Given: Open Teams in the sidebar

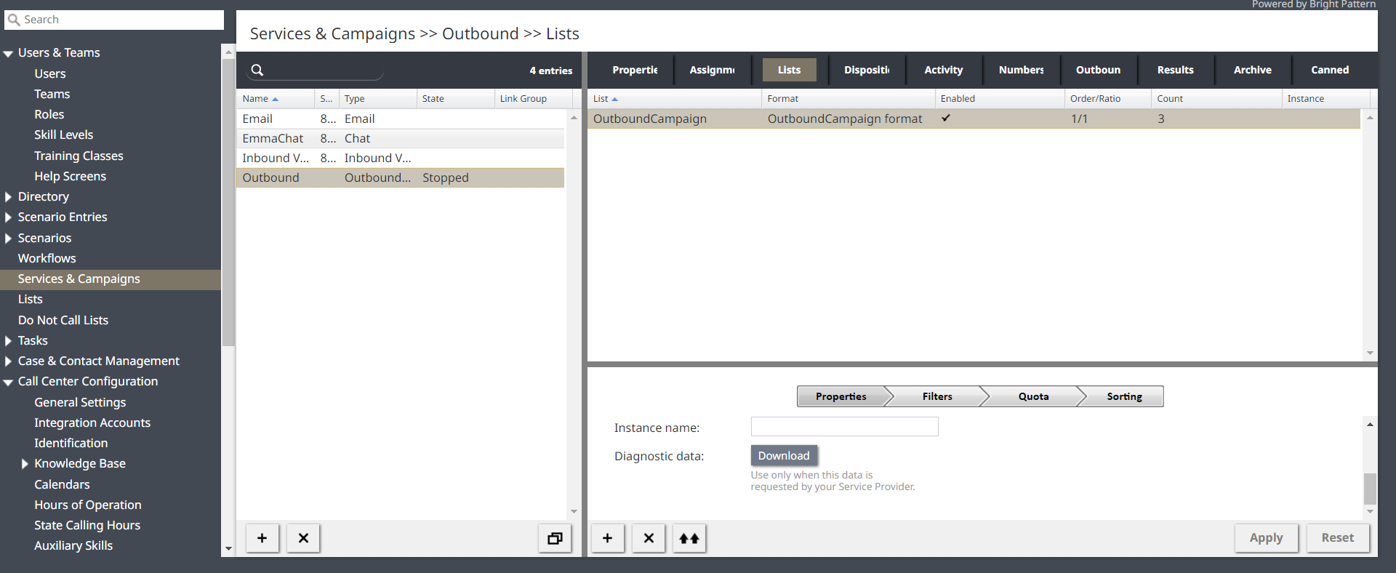Looking at the screenshot, I should [52, 95].
